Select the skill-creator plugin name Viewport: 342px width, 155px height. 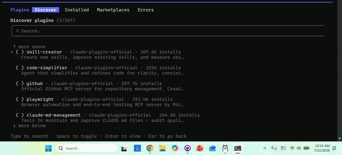[x=44, y=52]
